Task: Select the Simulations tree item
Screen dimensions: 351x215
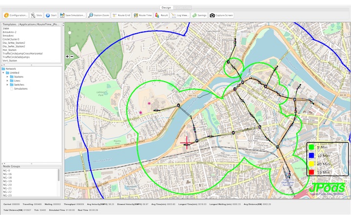Action: [20, 88]
